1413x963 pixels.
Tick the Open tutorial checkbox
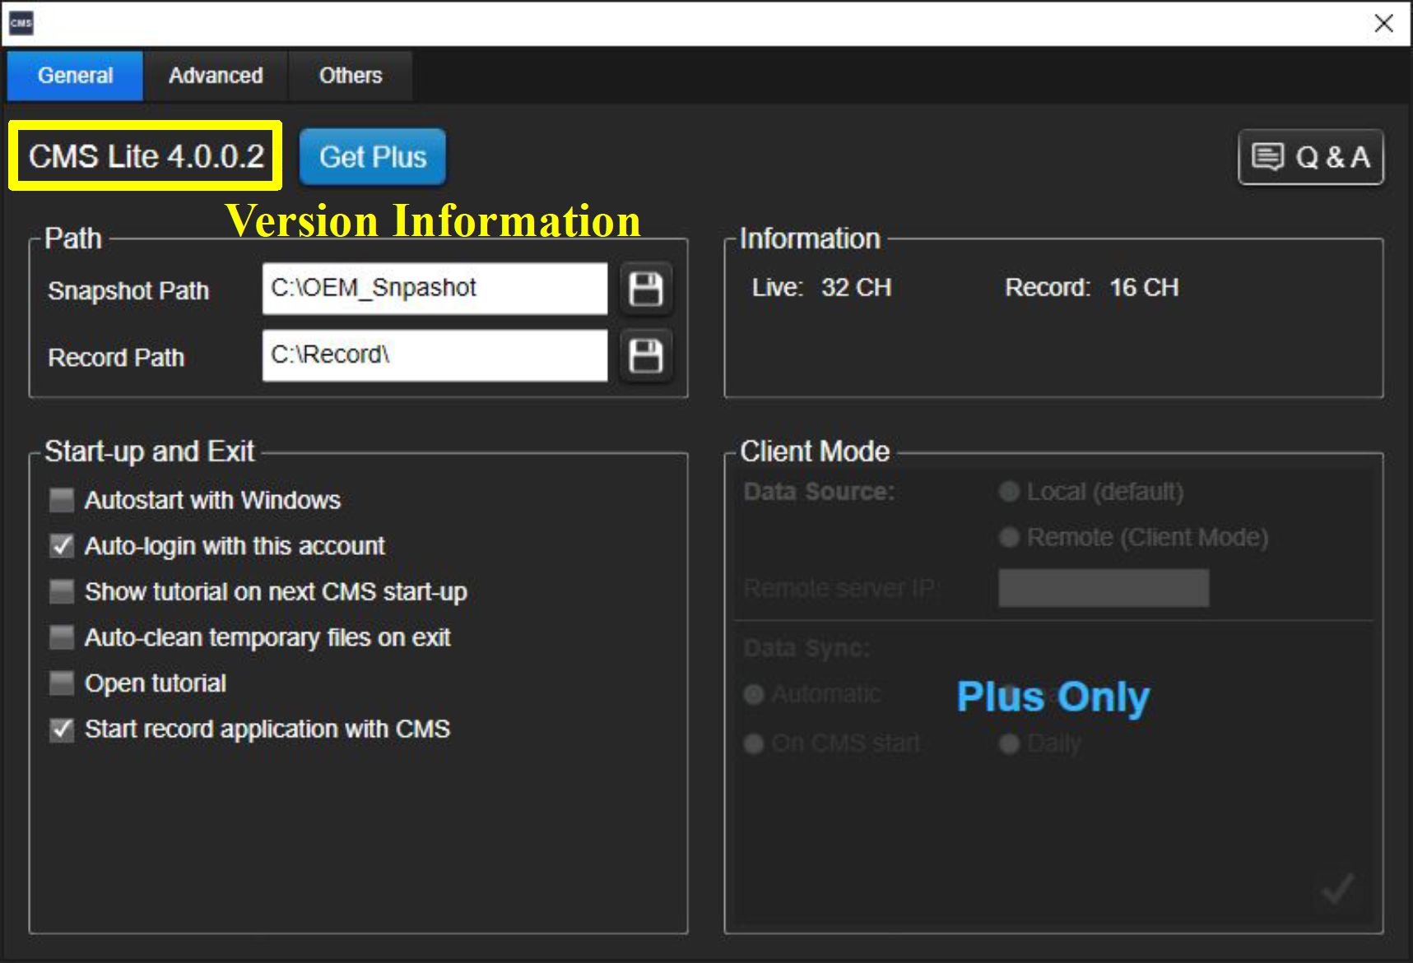(62, 683)
